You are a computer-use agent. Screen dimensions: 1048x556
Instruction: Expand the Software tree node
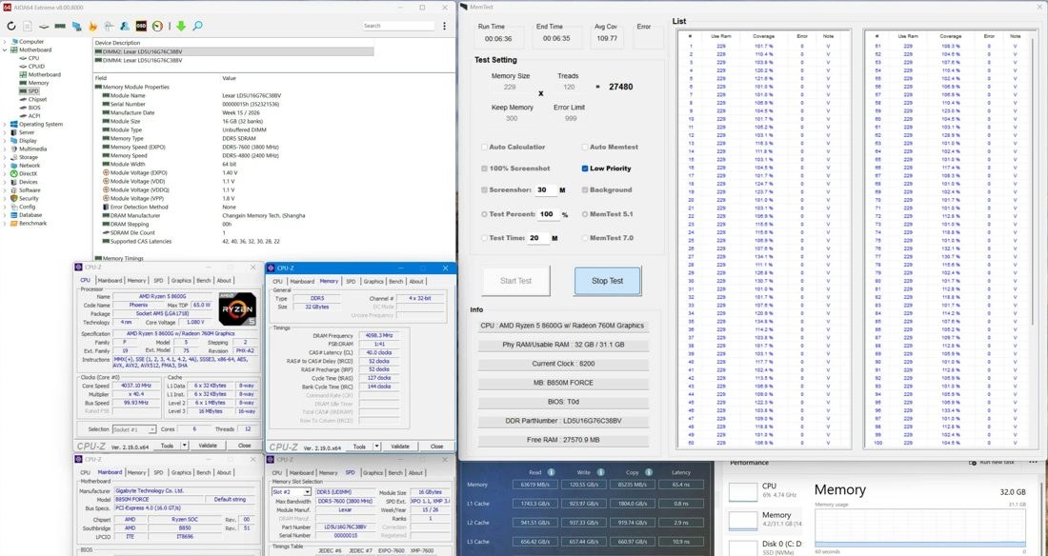point(5,189)
